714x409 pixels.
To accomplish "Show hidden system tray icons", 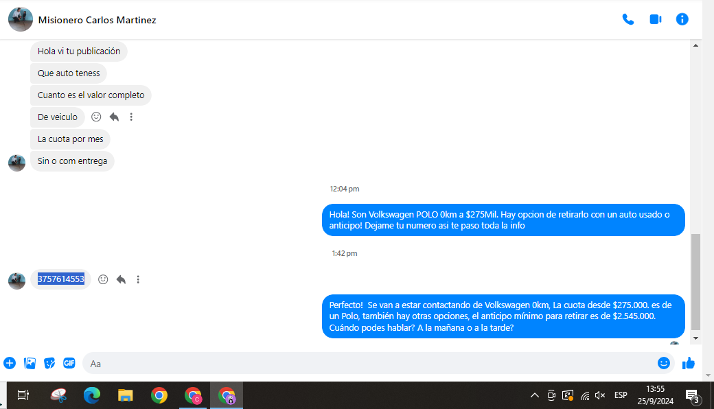I will [x=534, y=395].
